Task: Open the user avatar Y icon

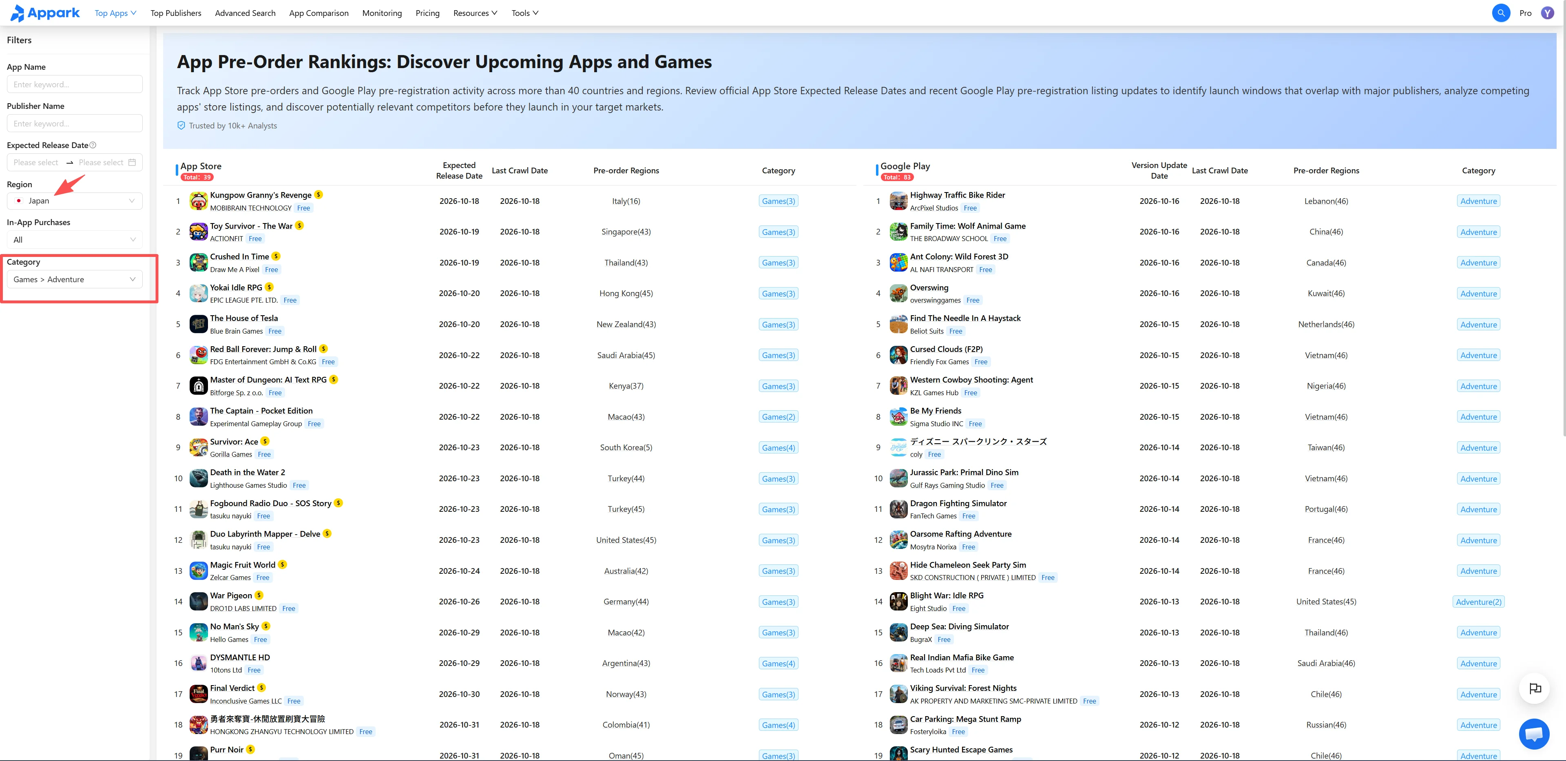Action: (x=1548, y=13)
